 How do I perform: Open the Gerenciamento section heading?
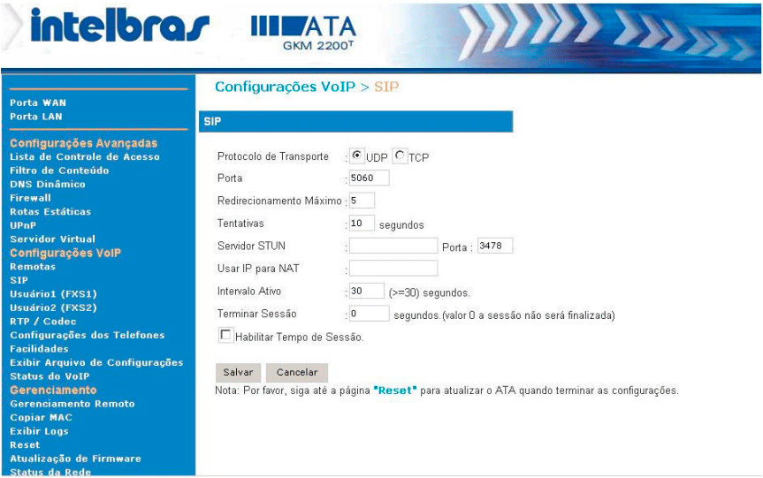point(54,390)
